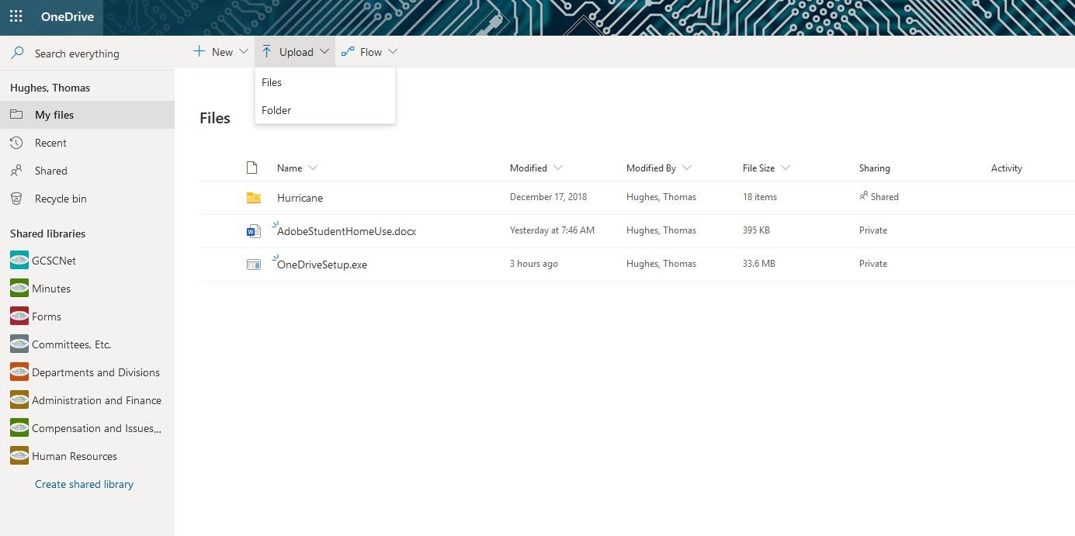Expand the Flow dropdown chevron
Screen dimensions: 1075x536
(393, 51)
